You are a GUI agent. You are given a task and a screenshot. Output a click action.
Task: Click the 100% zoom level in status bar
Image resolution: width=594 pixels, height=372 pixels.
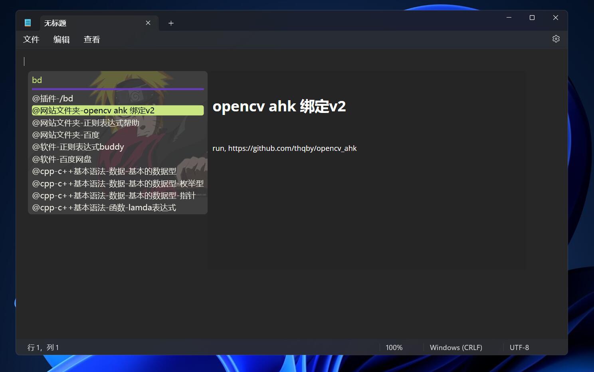coord(394,348)
